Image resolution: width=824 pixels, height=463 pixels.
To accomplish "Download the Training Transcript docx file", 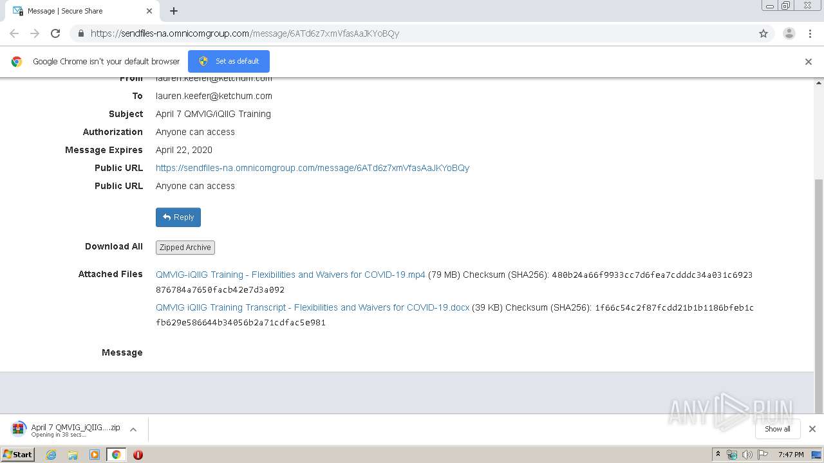I will pos(312,307).
